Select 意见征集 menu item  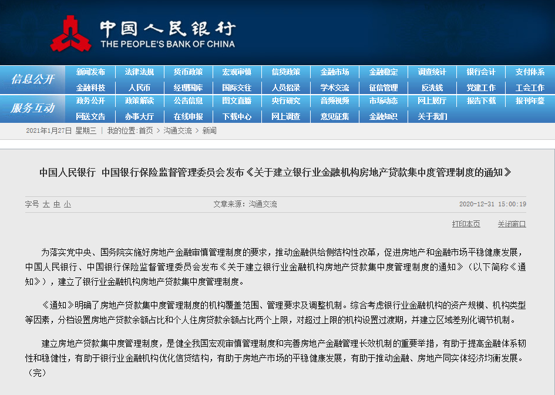335,116
